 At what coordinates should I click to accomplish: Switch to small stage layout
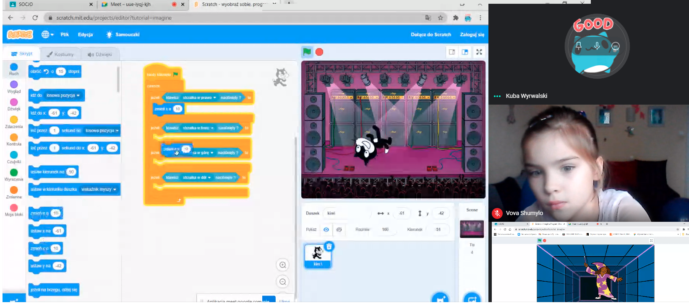pos(452,52)
